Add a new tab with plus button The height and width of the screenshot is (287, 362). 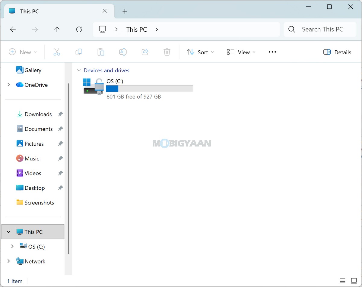125,11
